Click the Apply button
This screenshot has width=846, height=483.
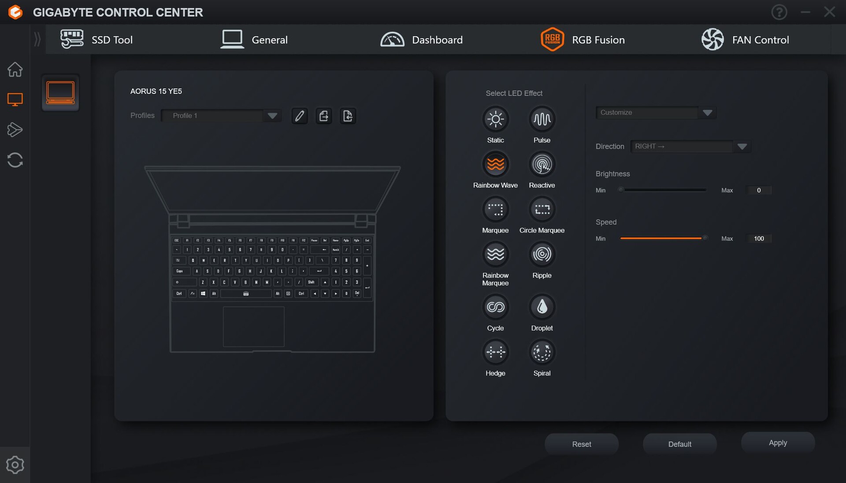778,443
